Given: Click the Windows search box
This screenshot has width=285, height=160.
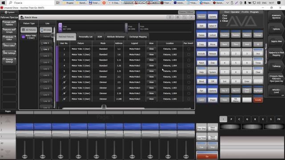Looking at the screenshot, I should pos(31,3).
